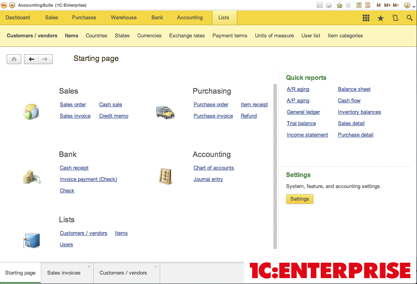Open Items in Lists submenu
Viewport: 417px width, 284px height.
72,36
